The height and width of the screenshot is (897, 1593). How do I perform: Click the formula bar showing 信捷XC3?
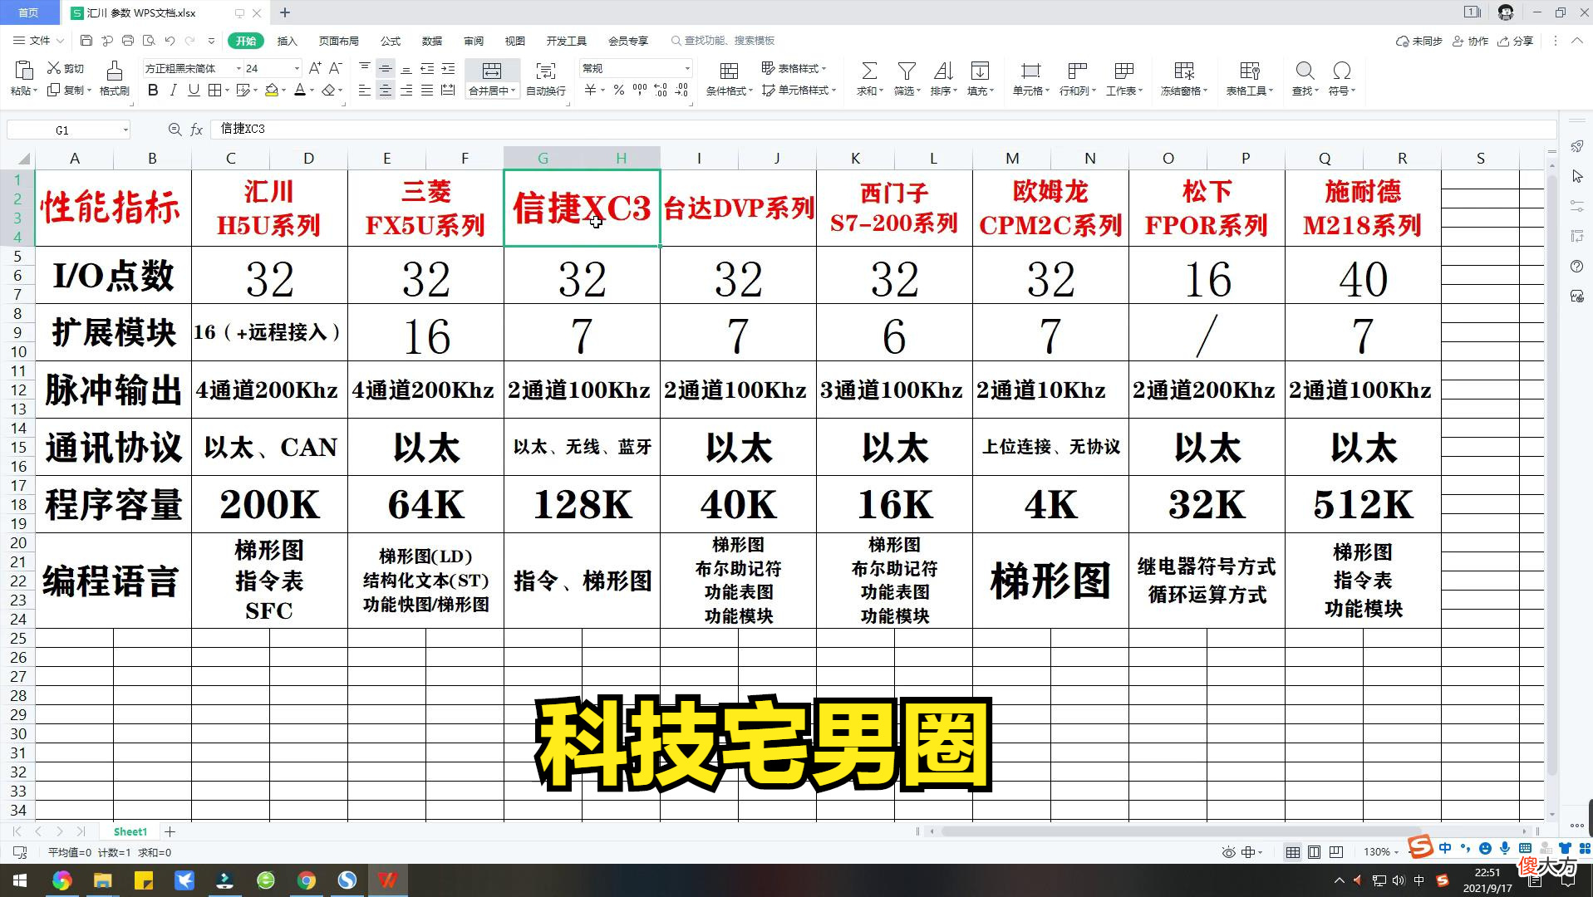click(883, 129)
